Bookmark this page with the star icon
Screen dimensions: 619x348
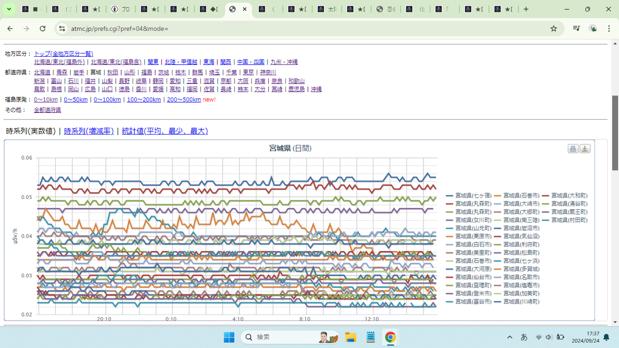(x=553, y=28)
